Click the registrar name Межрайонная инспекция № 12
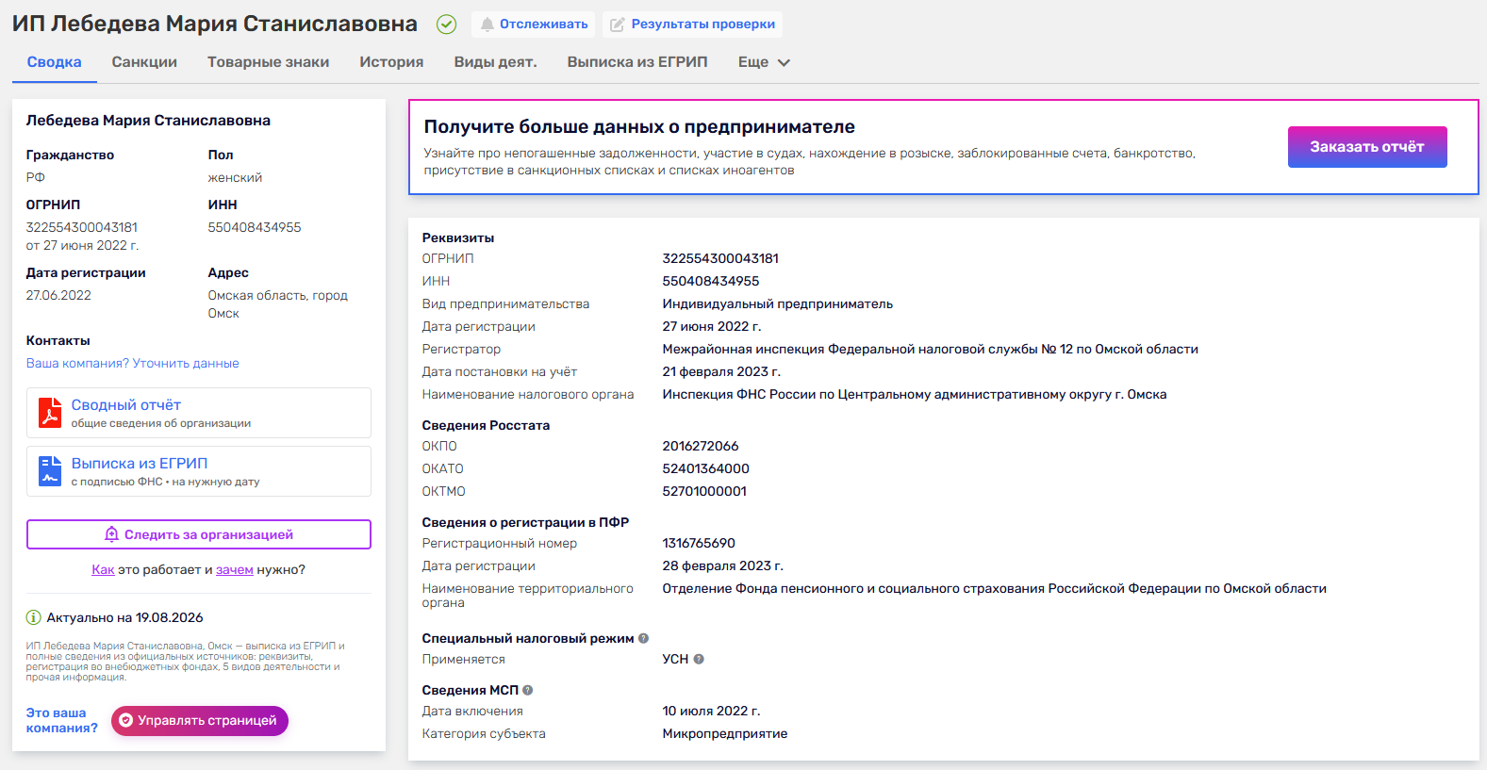 931,350
